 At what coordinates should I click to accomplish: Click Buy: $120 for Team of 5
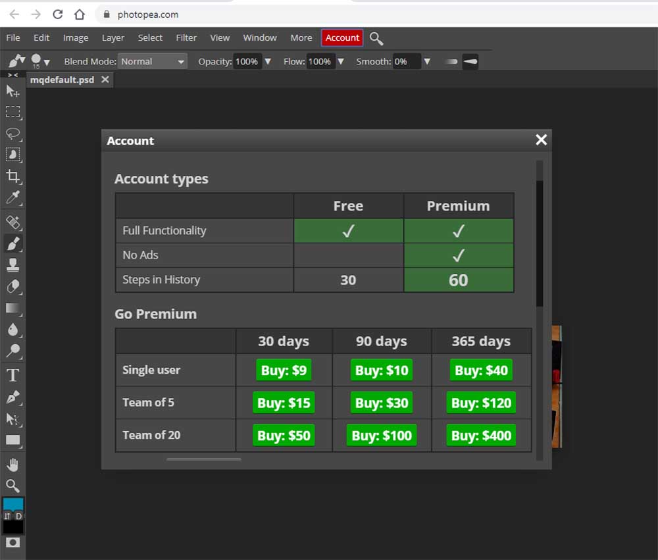tap(481, 403)
